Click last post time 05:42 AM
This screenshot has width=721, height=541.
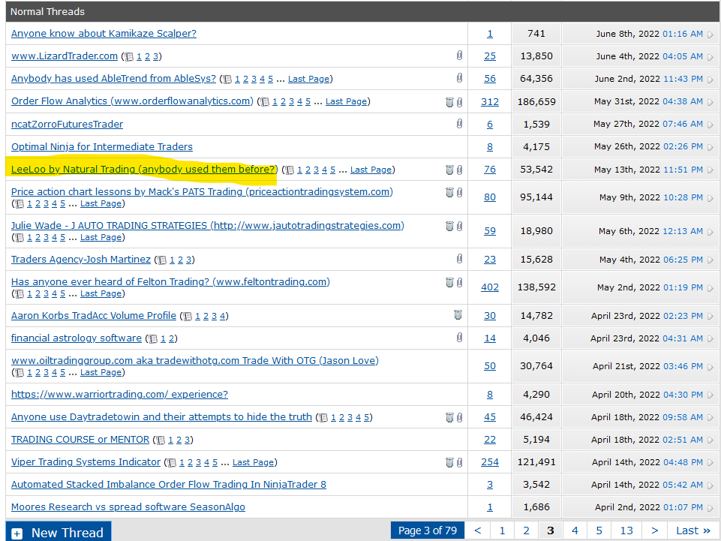pyautogui.click(x=683, y=485)
